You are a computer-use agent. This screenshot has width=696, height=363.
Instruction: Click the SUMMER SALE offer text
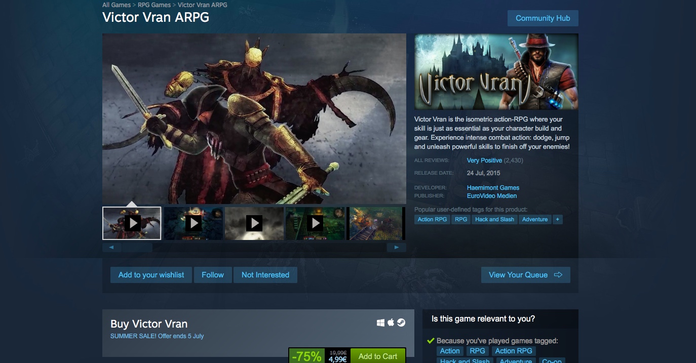coord(157,336)
